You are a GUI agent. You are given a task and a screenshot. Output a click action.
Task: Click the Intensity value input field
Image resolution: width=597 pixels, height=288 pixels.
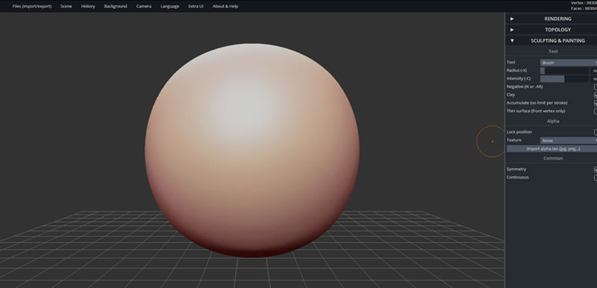tap(593, 79)
